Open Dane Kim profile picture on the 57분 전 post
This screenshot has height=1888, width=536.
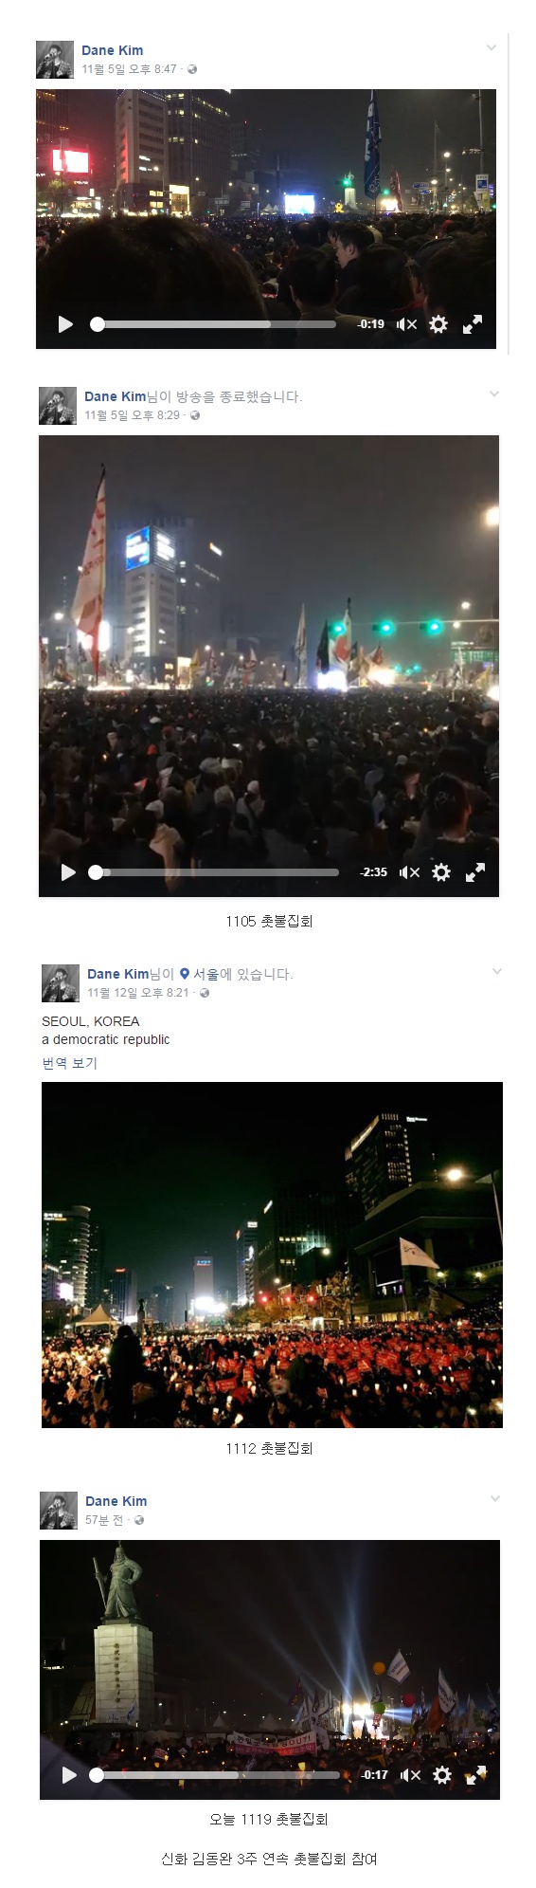59,1511
